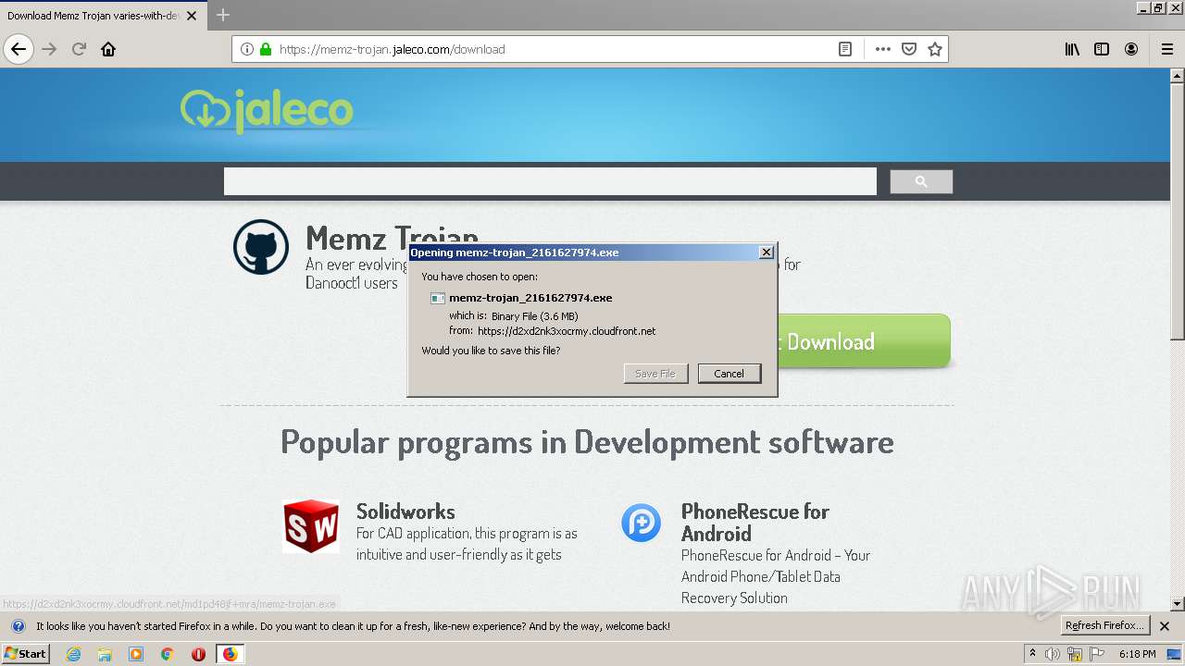
Task: Click Refresh Firefox button
Action: click(1105, 626)
